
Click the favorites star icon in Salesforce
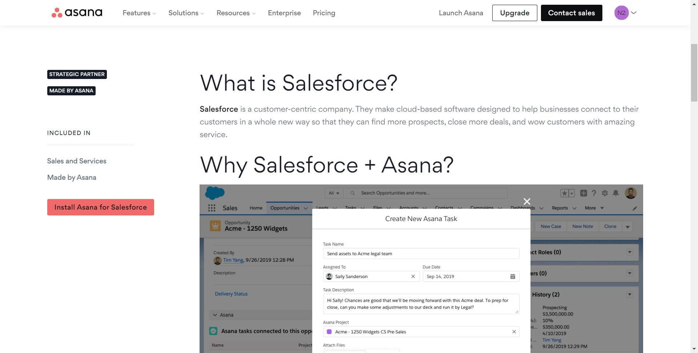(565, 193)
